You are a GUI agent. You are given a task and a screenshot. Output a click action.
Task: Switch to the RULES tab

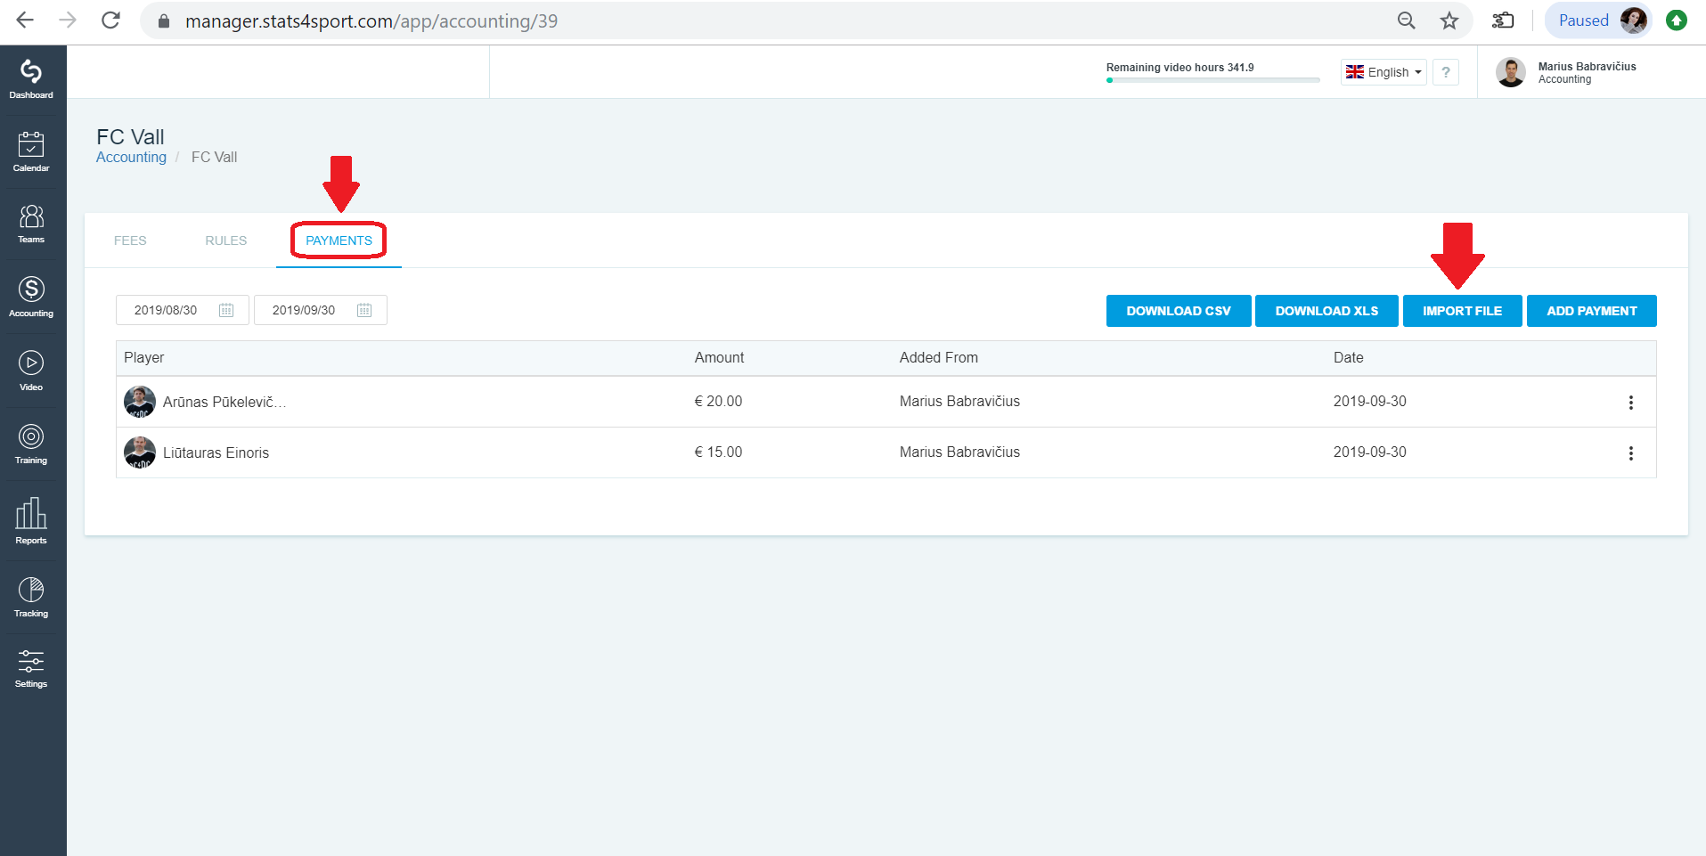point(226,240)
